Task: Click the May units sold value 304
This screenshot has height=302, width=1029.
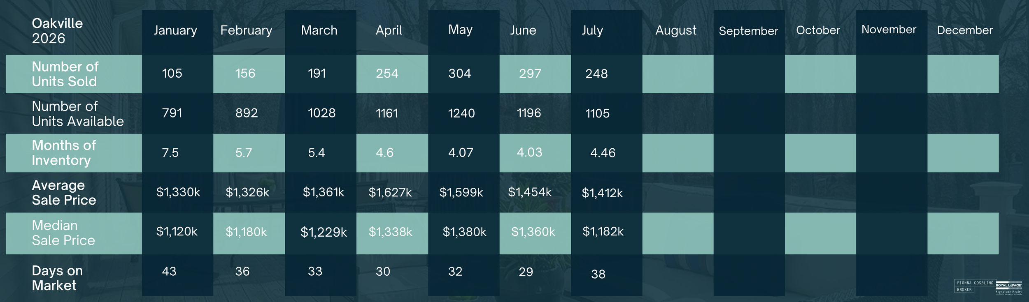Action: click(x=460, y=74)
